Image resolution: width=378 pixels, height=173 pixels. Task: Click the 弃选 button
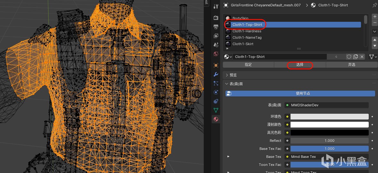(351, 65)
